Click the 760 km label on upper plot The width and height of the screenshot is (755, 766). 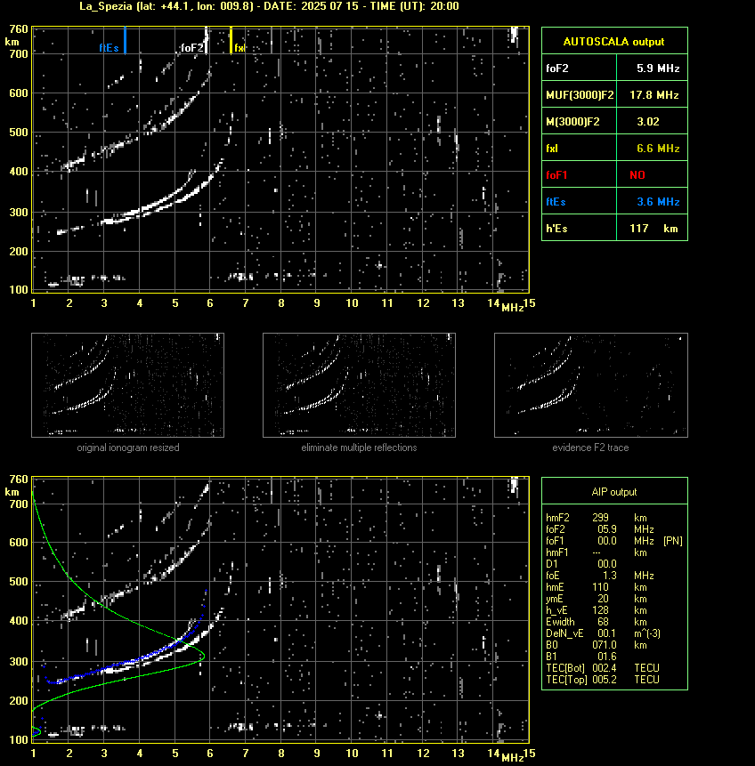tap(19, 29)
